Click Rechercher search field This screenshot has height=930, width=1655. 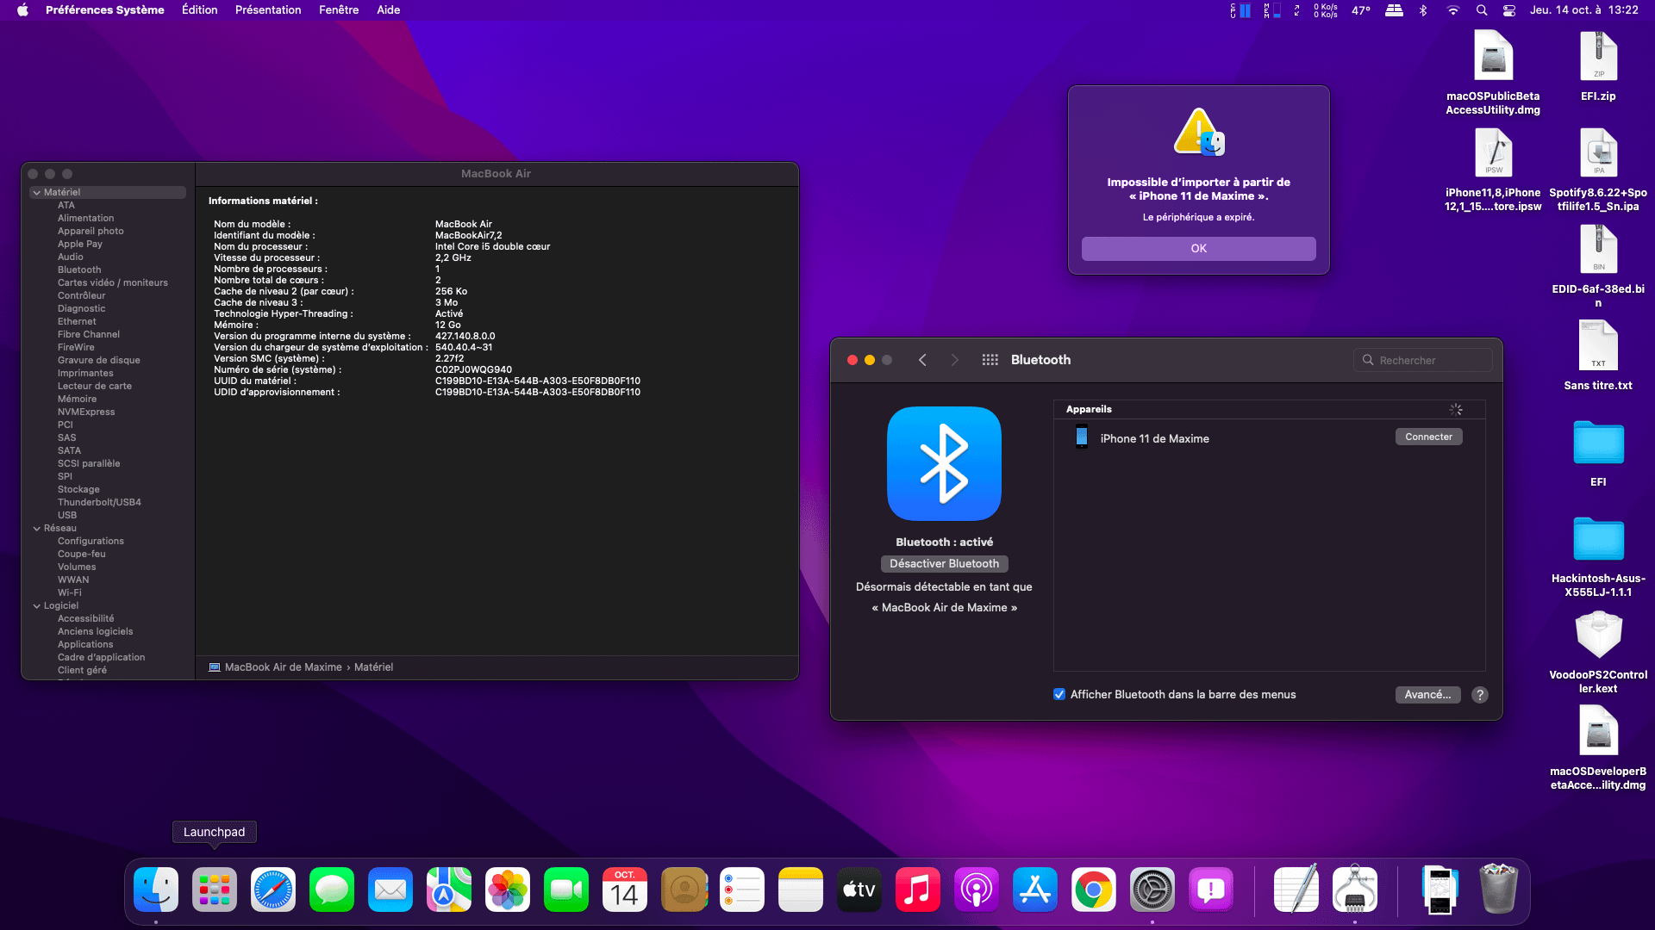tap(1423, 361)
